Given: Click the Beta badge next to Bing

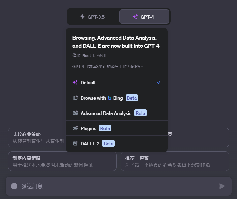Looking at the screenshot, I should click(132, 98).
